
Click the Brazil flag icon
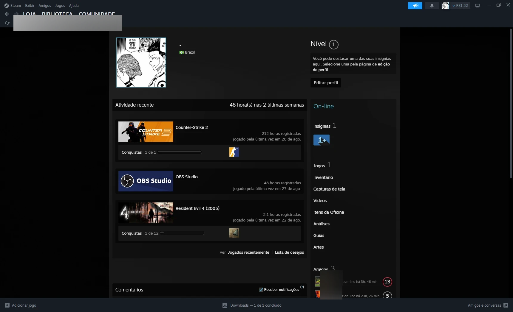[181, 52]
